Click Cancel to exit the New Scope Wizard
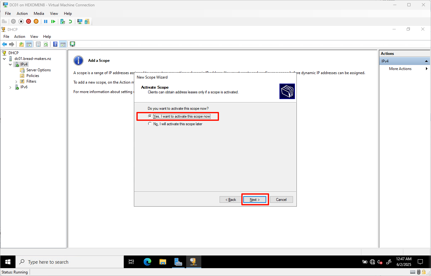The height and width of the screenshot is (276, 431). tap(281, 199)
